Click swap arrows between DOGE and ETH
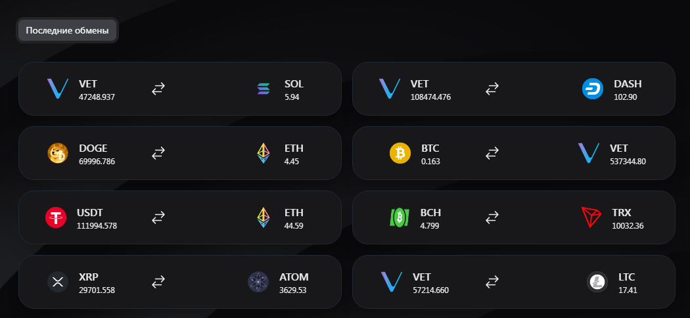The image size is (690, 318). pos(158,153)
